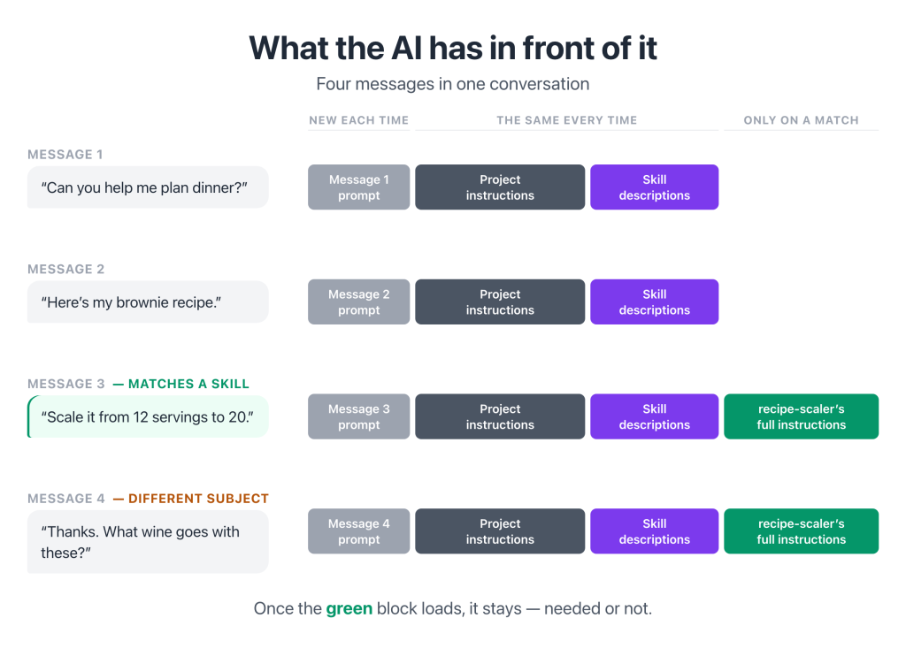
Task: Select the "Thanks. What wine goes with these?" bubble
Action: [148, 542]
